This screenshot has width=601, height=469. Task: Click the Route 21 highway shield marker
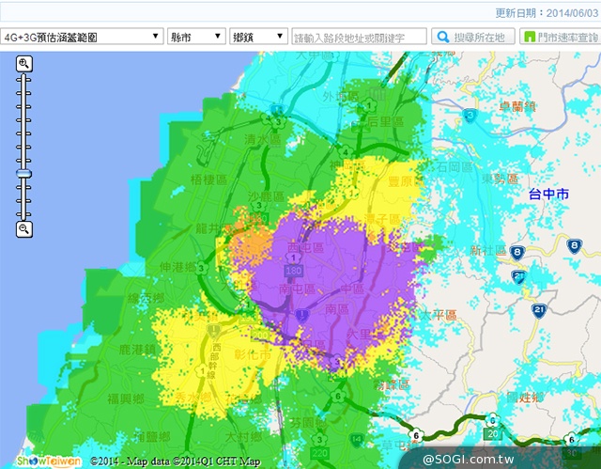click(x=538, y=310)
